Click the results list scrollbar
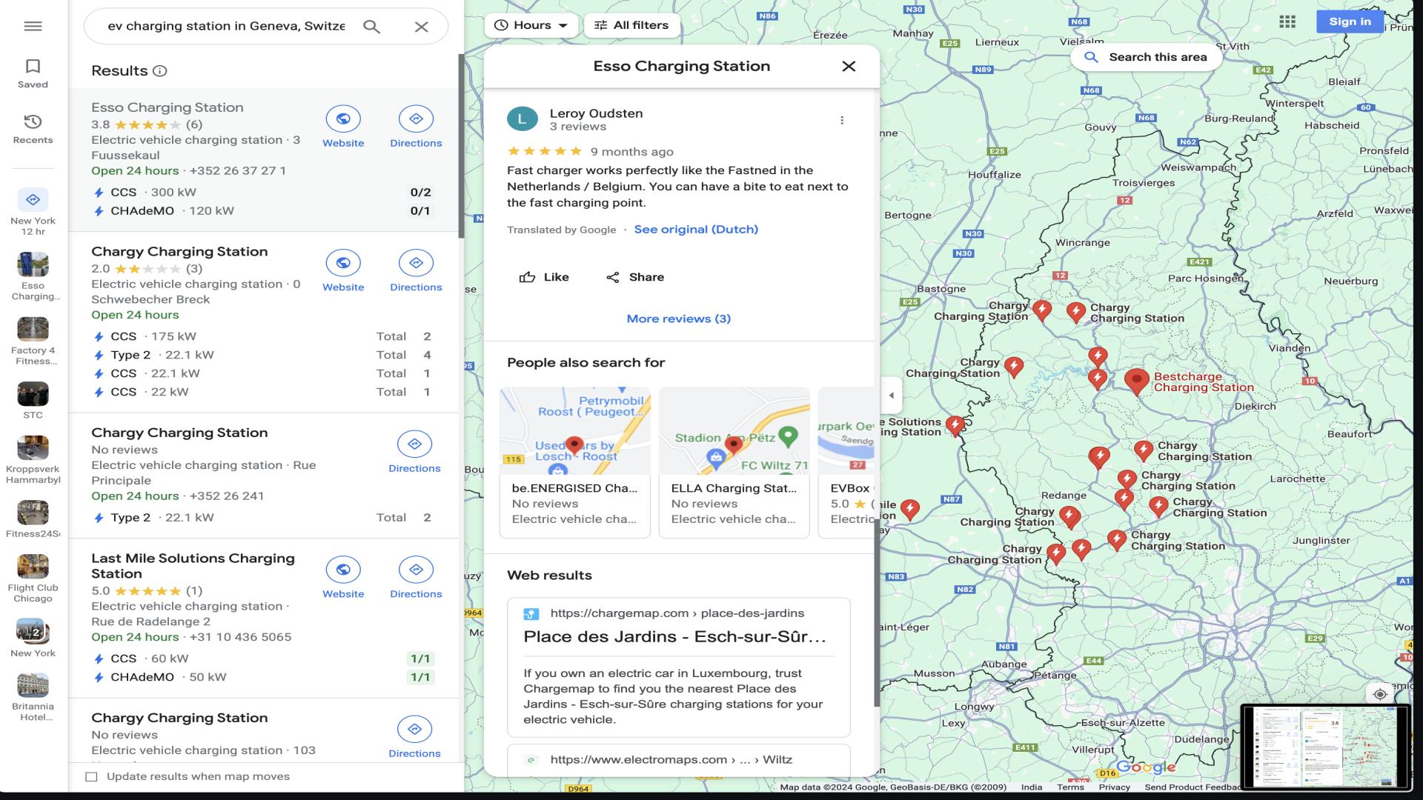The image size is (1423, 800). (x=461, y=146)
